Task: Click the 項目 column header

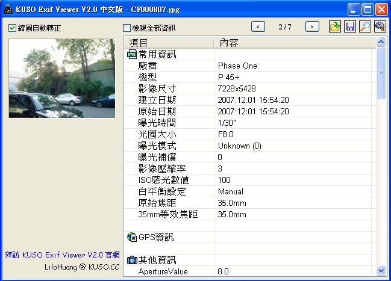Action: click(x=169, y=43)
